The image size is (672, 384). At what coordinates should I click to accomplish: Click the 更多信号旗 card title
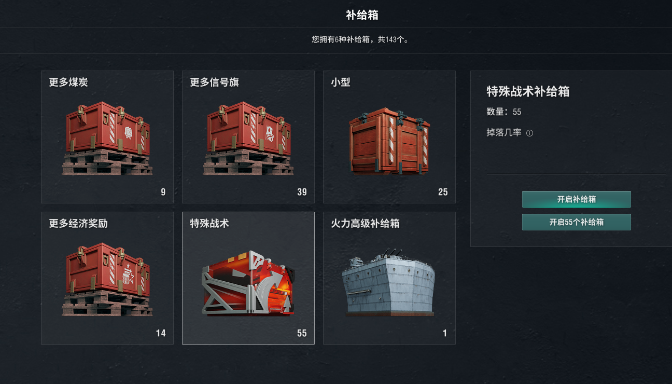click(x=214, y=83)
